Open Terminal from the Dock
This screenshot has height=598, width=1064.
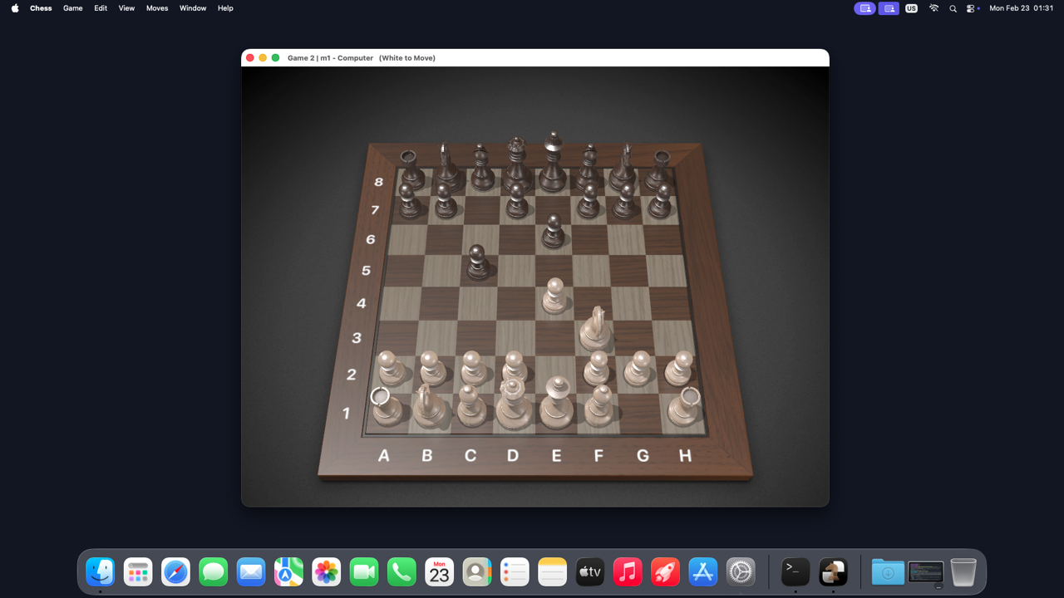coord(796,572)
